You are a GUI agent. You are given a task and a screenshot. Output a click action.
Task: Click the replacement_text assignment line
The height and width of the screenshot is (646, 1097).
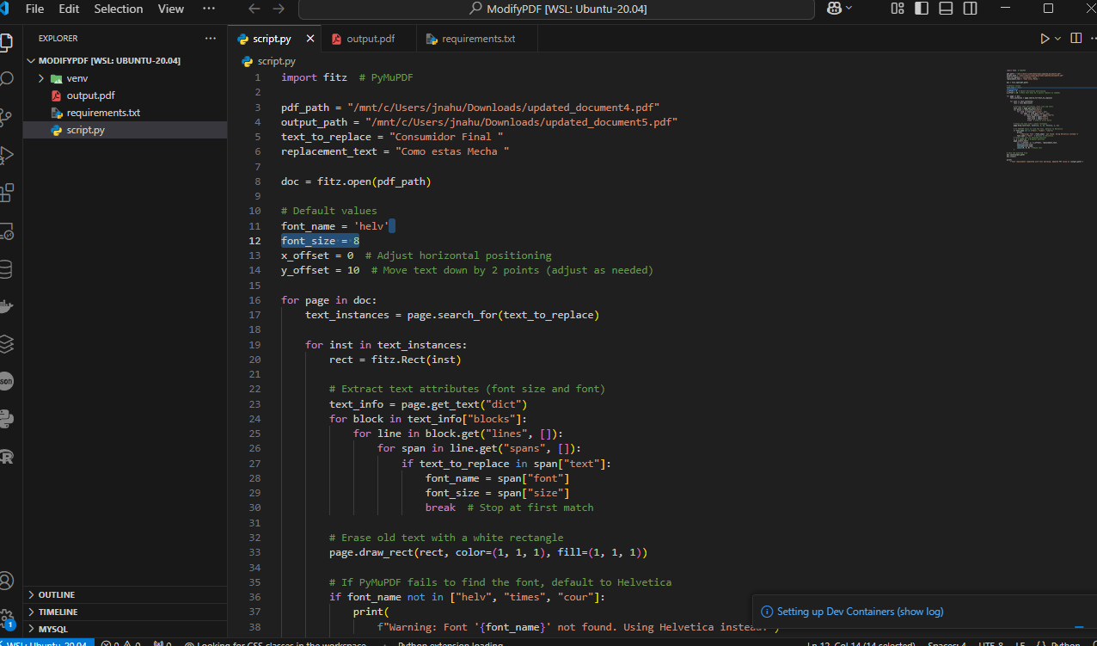tap(395, 151)
